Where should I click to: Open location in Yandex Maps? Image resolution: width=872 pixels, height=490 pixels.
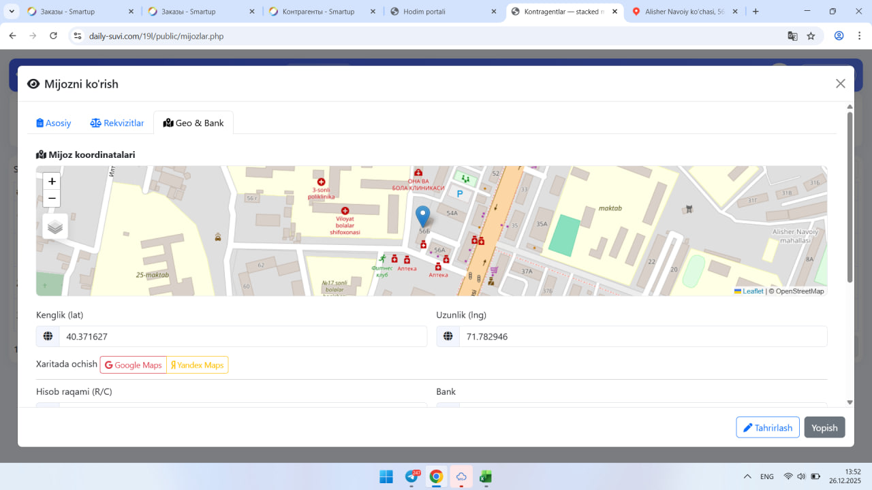197,365
